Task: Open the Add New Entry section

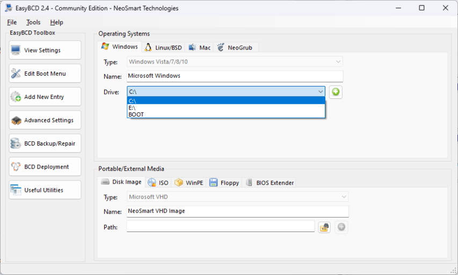Action: point(45,97)
